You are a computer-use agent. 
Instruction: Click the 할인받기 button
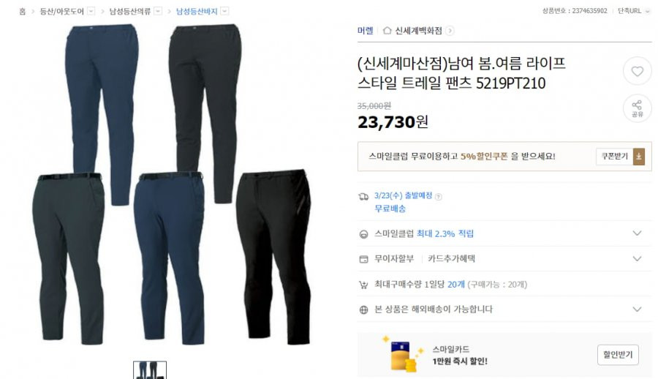pos(618,355)
